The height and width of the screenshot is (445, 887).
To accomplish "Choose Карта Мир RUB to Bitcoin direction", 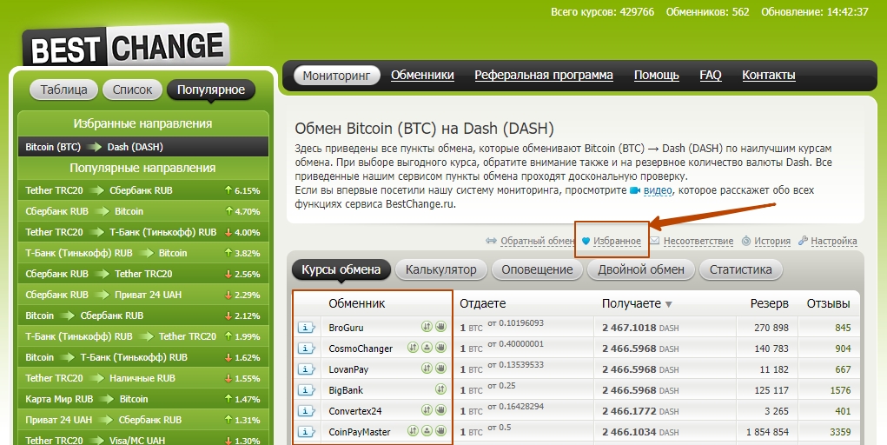I will (143, 399).
